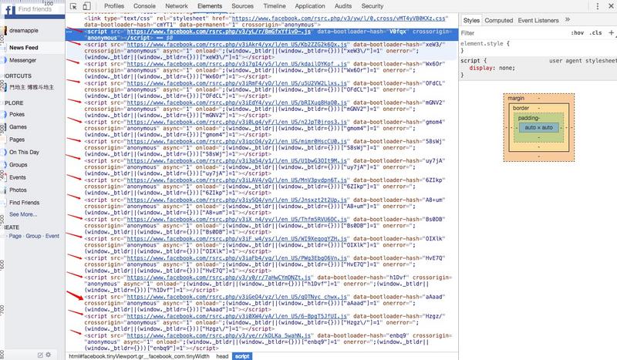Switch to the Profiles tab

[x=114, y=6]
